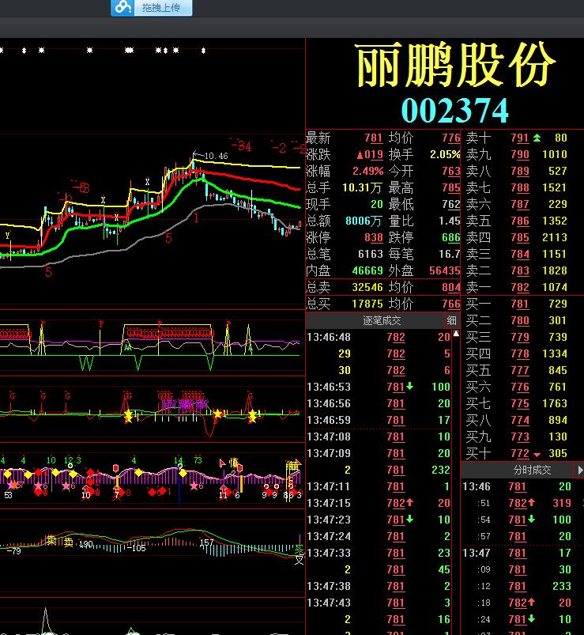Click the 总笔 value 6163
The image size is (584, 635).
371,254
